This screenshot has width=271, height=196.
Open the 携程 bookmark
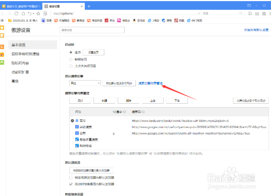167,20
